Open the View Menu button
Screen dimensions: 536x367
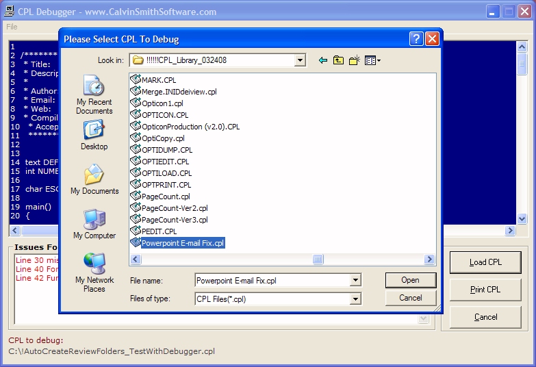click(x=372, y=60)
